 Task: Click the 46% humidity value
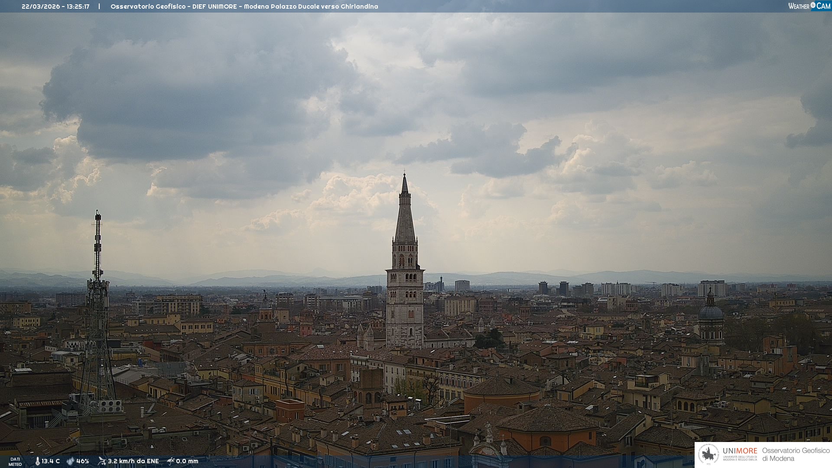click(x=83, y=461)
